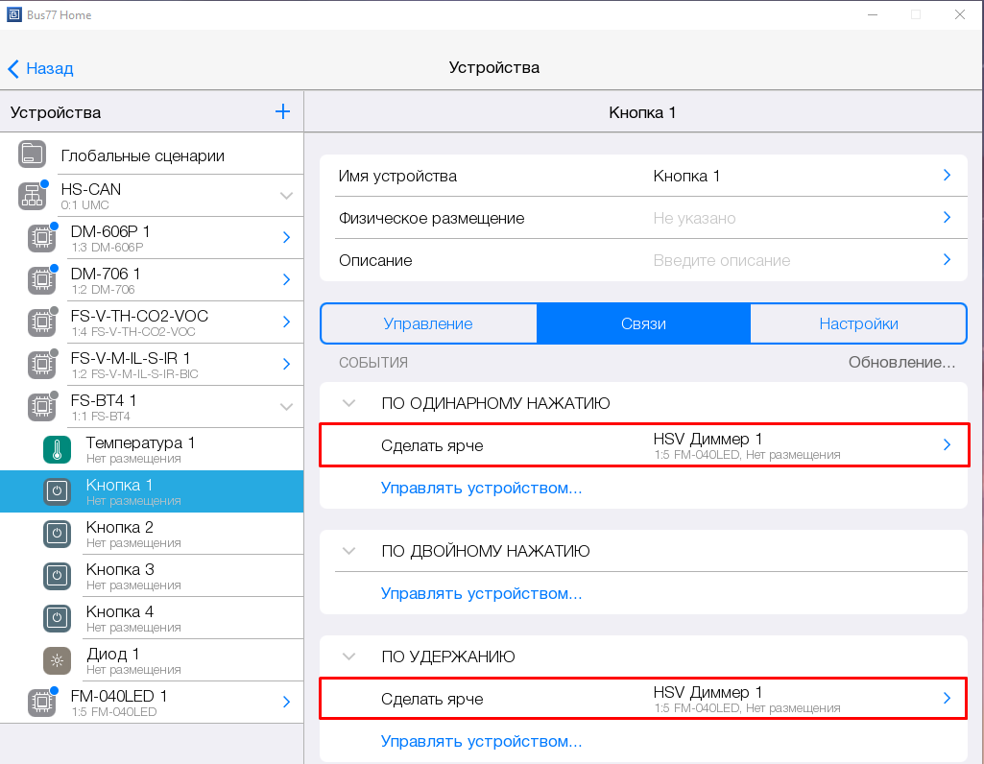Select Кнопка 4 in device list

120,618
